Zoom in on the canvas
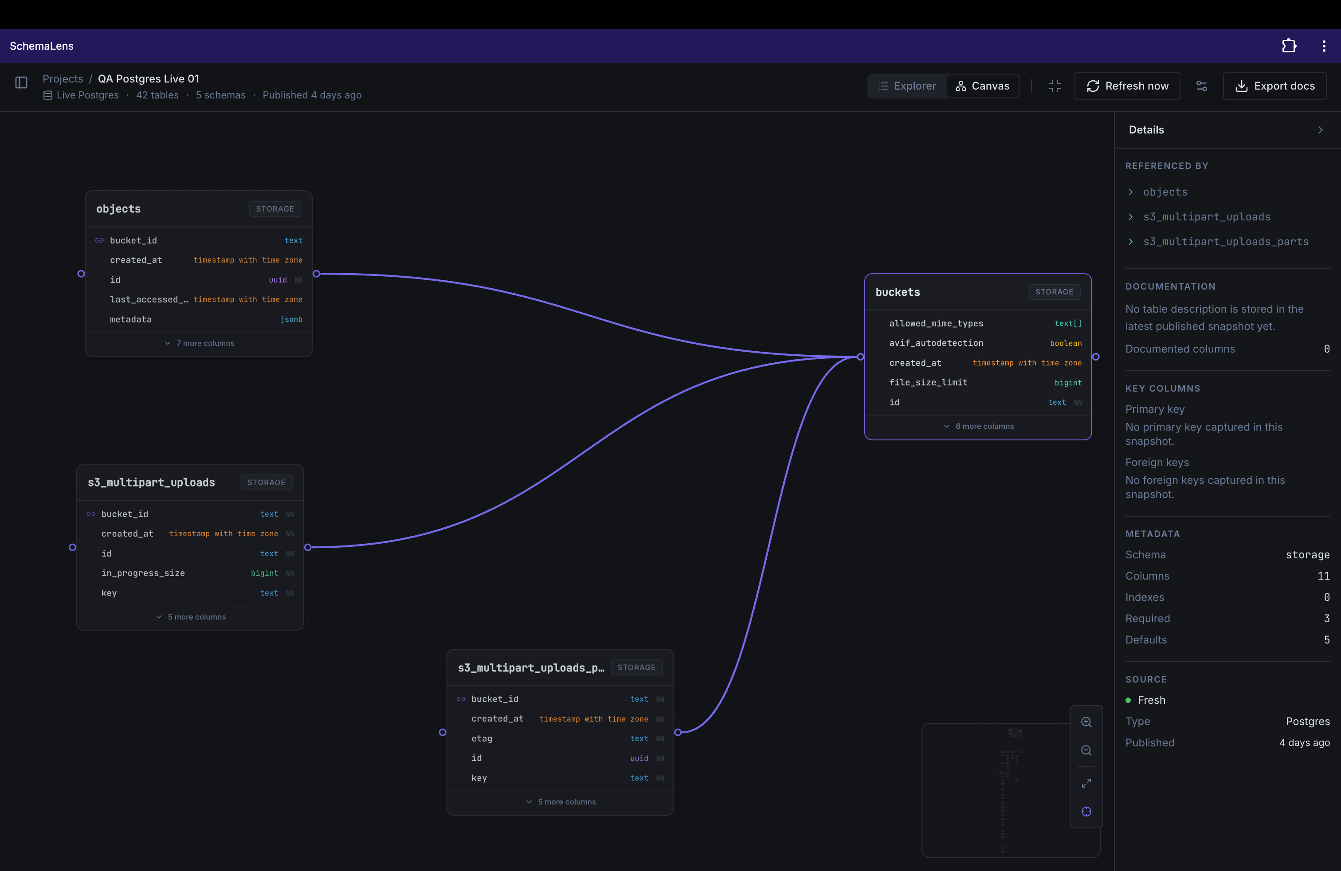This screenshot has height=871, width=1341. click(1086, 722)
